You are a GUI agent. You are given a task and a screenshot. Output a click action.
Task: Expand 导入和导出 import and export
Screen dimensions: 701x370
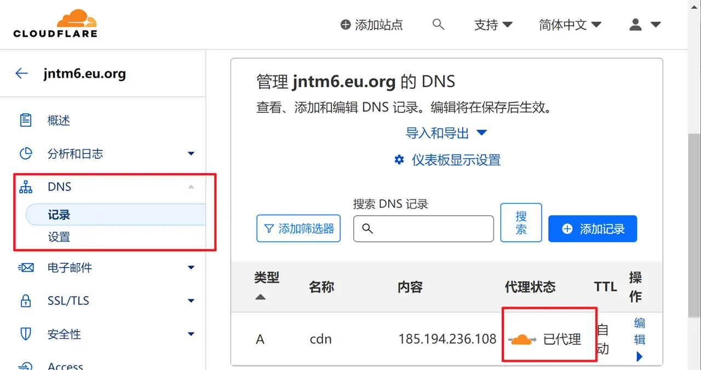[446, 132]
